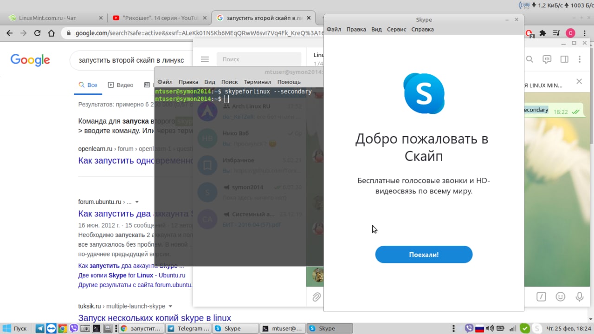594x334 pixels.
Task: Open Telegram chat three-dot menu
Action: point(580,59)
